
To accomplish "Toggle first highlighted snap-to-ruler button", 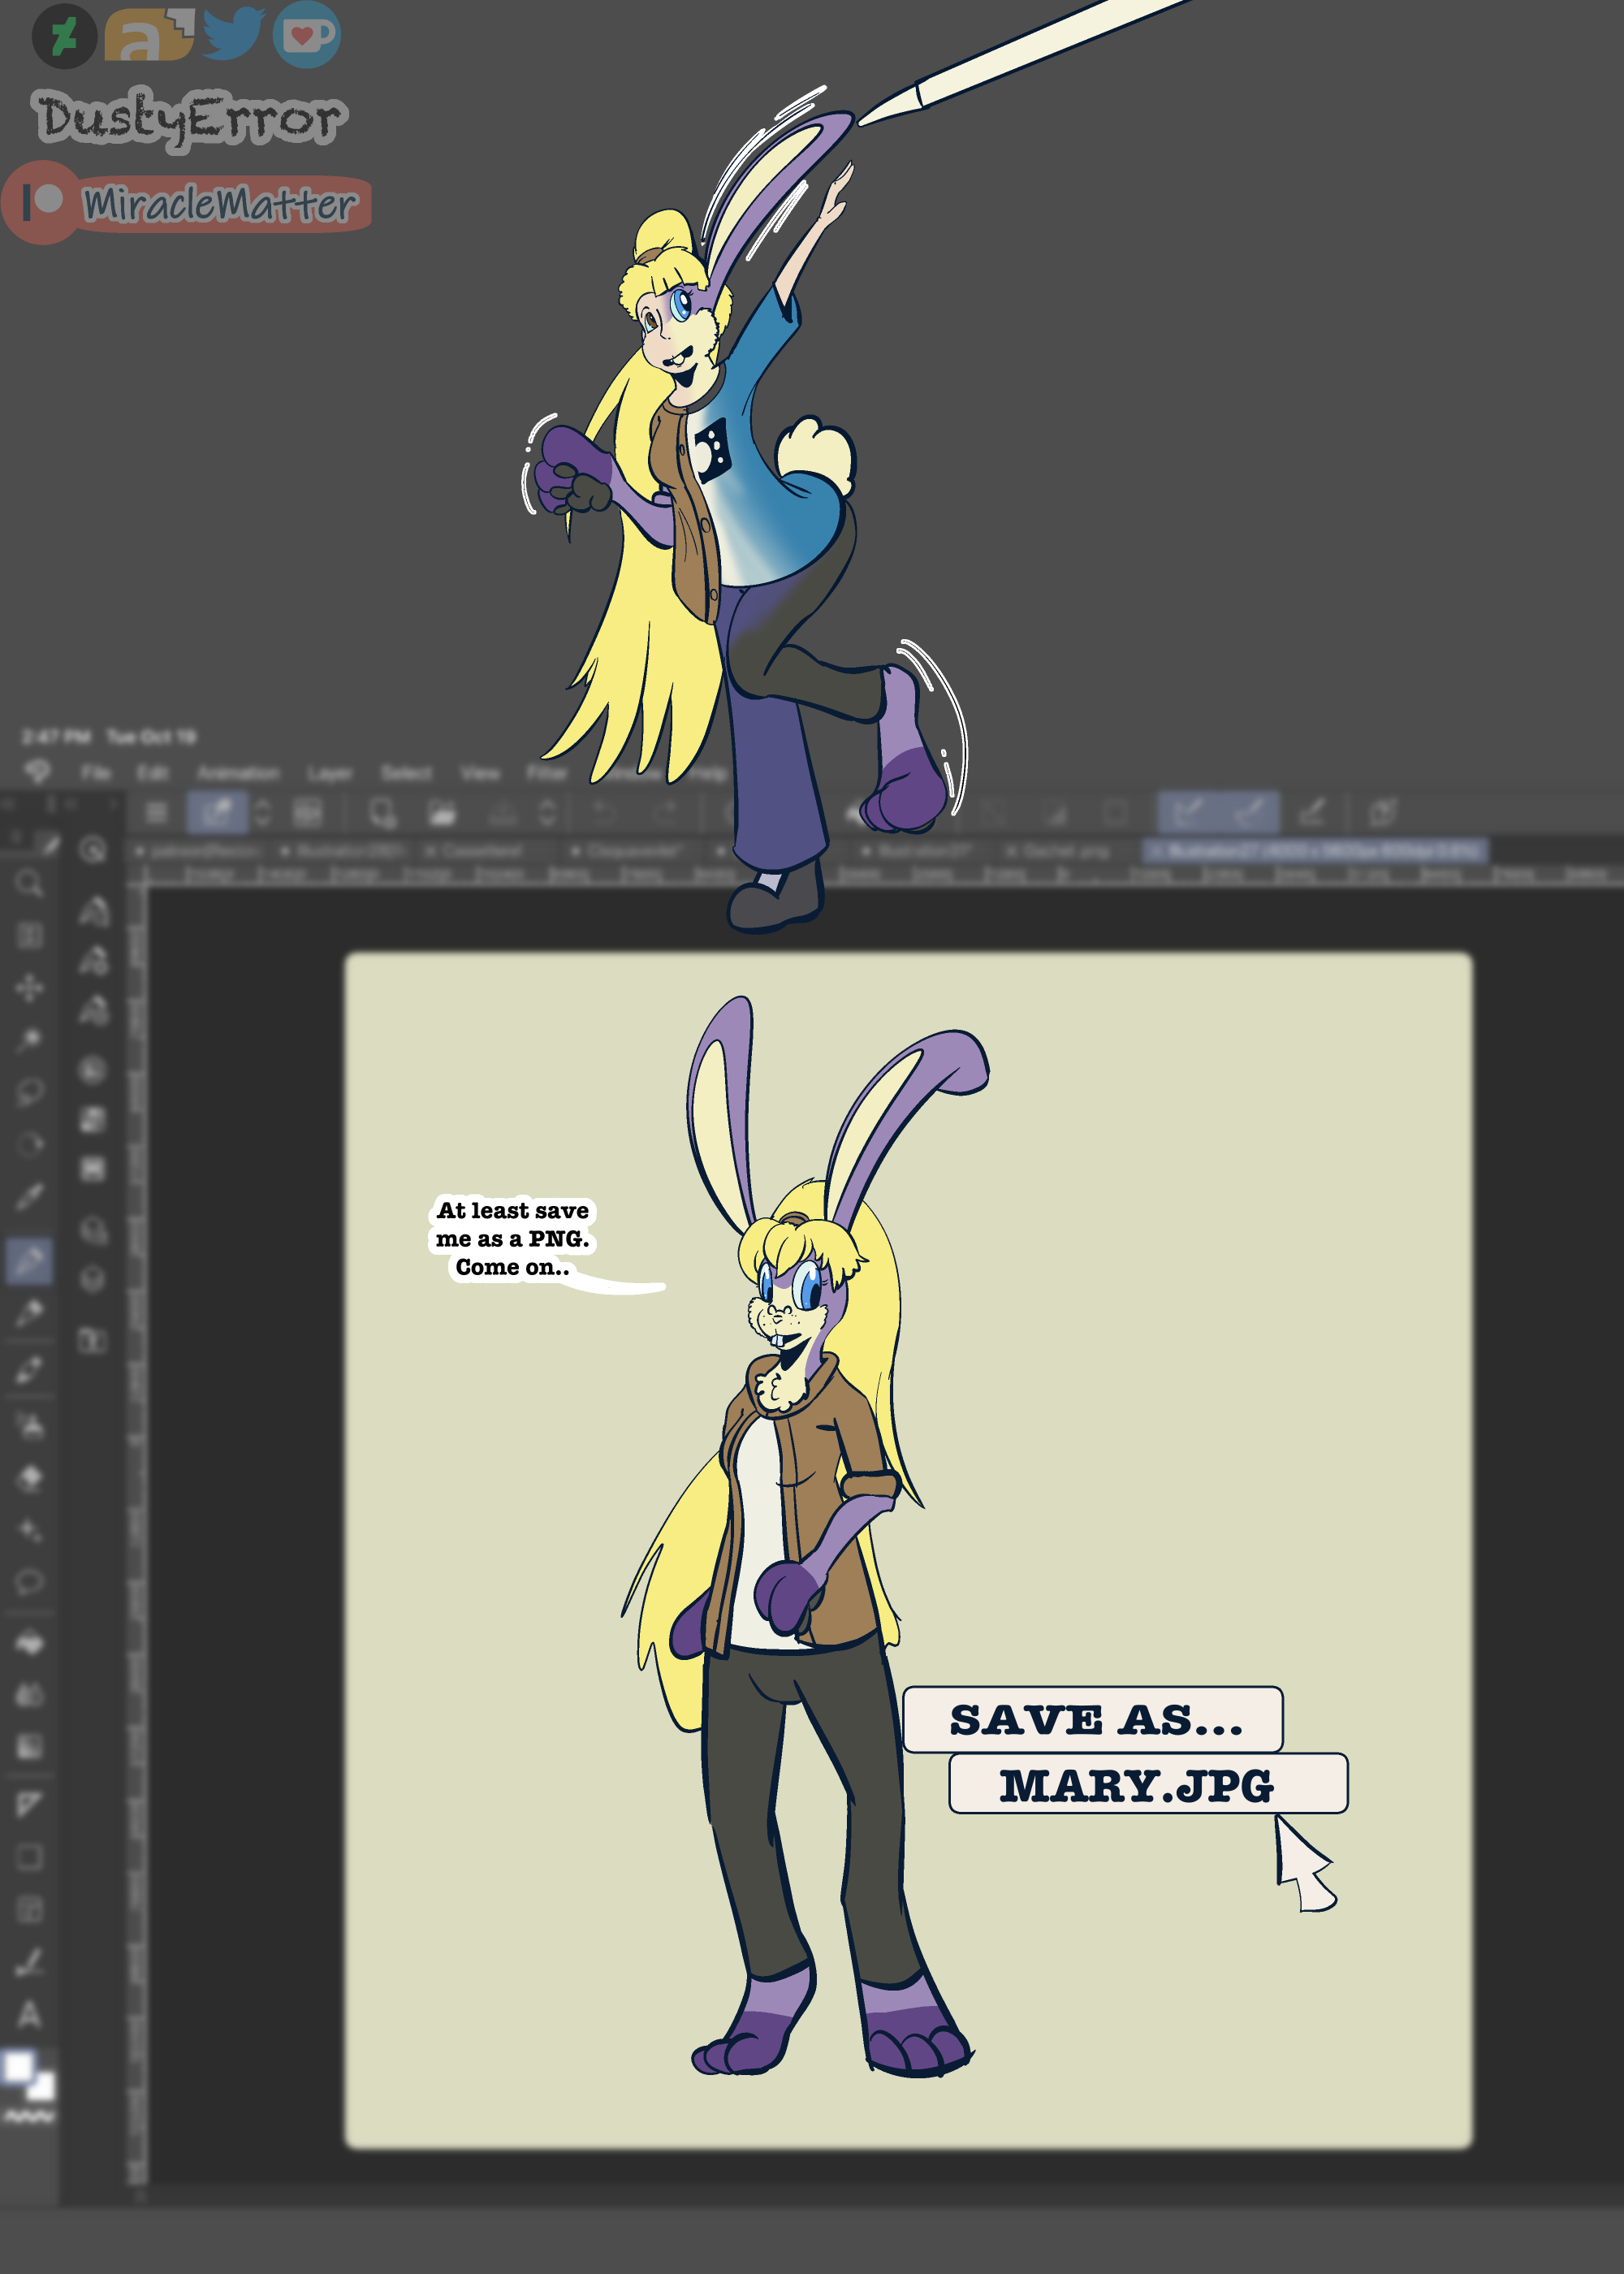I will (x=1188, y=812).
